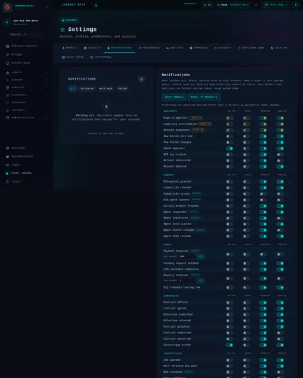The image size is (303, 378).
Task: Click the empty-state inbox icon
Action: tap(106, 106)
